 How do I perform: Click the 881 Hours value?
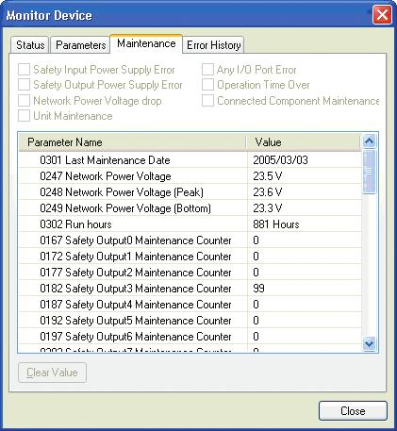tap(276, 224)
